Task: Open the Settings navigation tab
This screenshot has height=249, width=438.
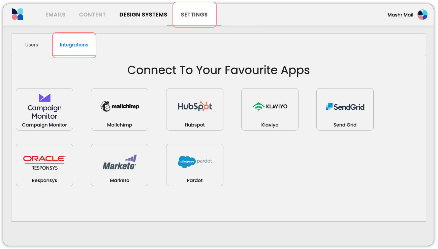Action: (194, 15)
